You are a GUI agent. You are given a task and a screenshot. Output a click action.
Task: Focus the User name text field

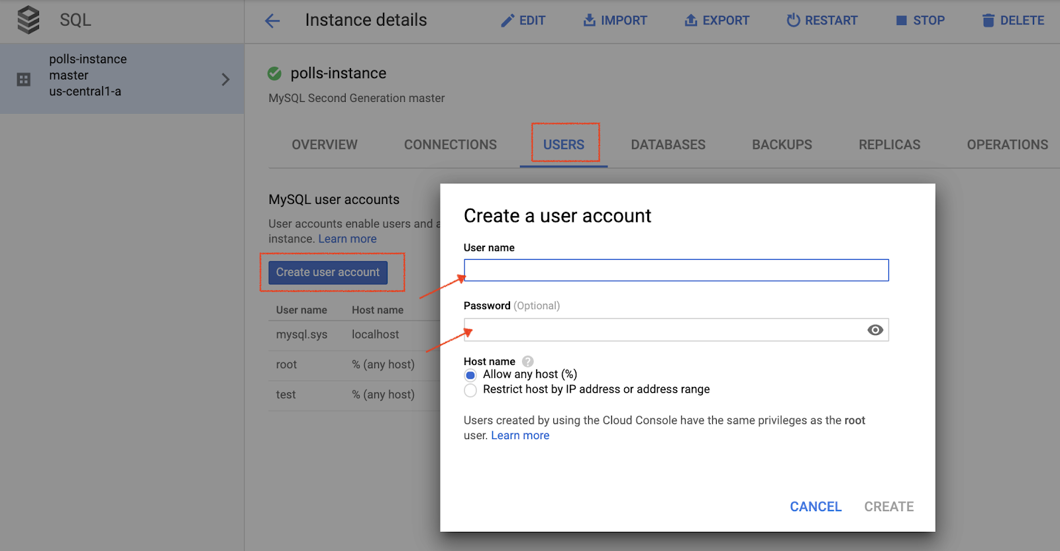(676, 270)
